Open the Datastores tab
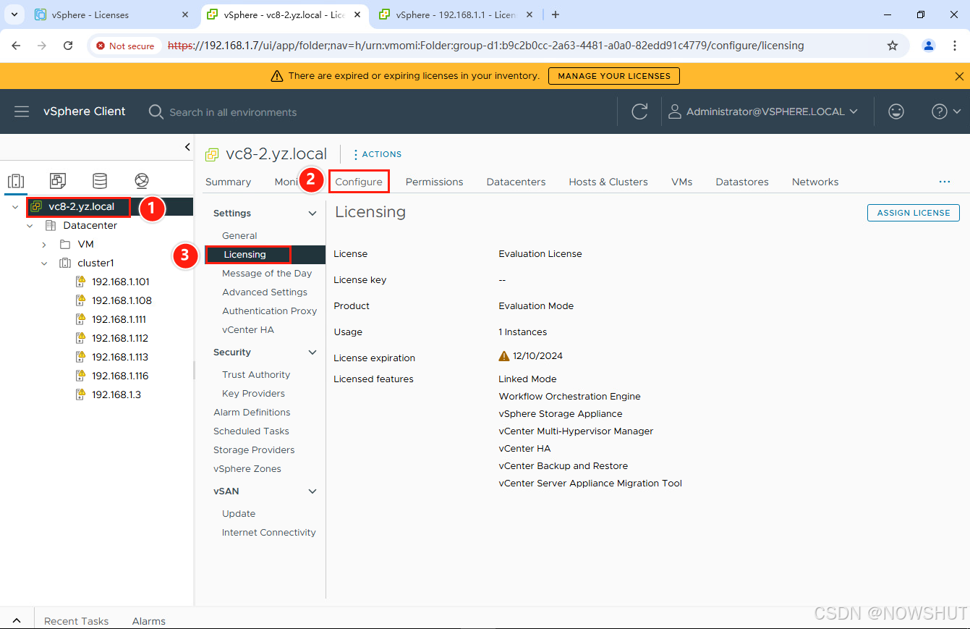The image size is (970, 629). [742, 182]
